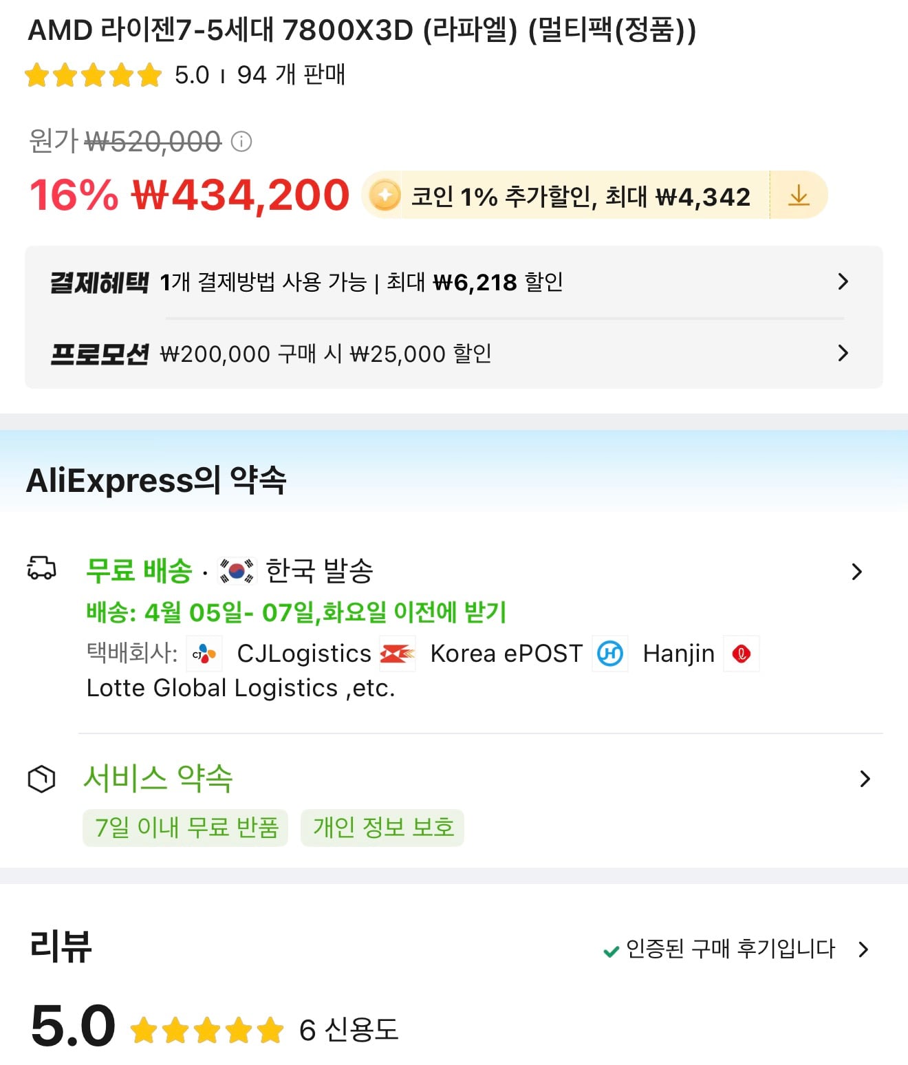Click the delivery truck icon

[x=41, y=570]
